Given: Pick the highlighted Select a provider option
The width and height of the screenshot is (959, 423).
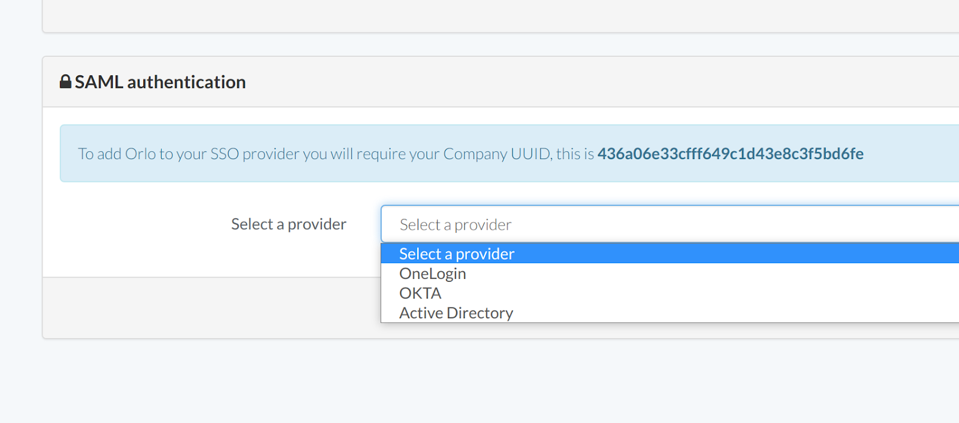Looking at the screenshot, I should click(x=457, y=254).
